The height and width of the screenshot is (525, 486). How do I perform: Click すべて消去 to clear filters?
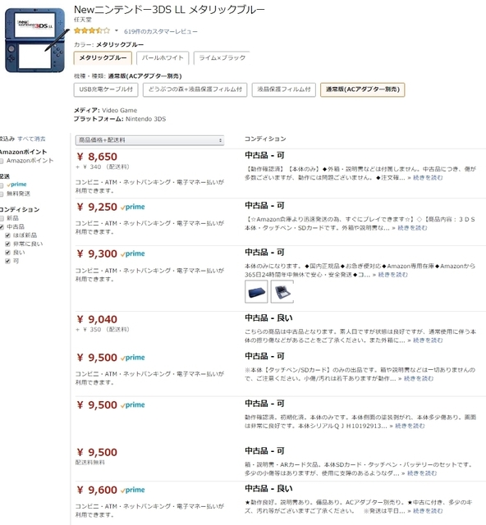[31, 139]
